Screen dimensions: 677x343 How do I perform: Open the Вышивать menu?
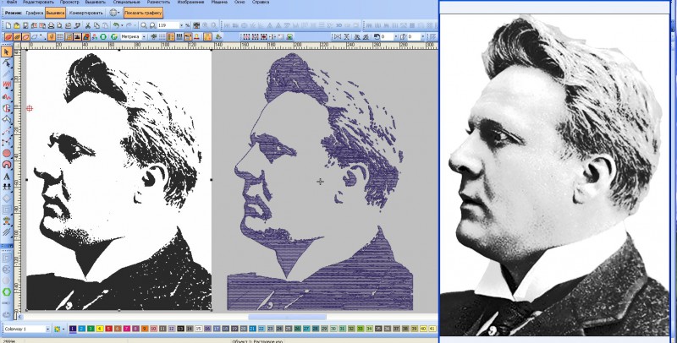tap(96, 3)
